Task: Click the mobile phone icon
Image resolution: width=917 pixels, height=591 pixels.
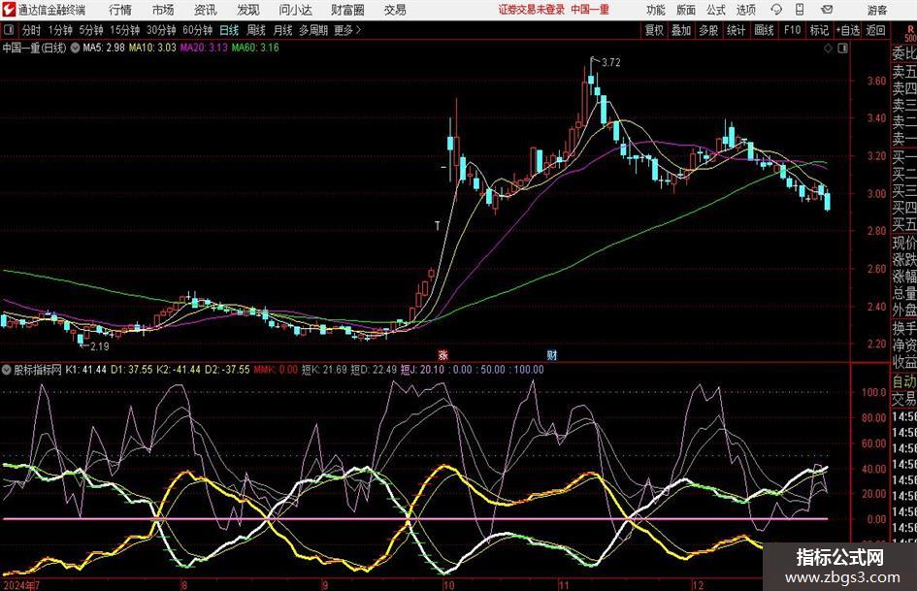Action: tap(800, 10)
